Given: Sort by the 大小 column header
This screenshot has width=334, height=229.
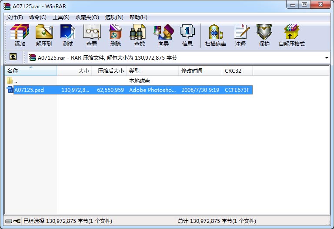Looking at the screenshot, I should coord(74,71).
